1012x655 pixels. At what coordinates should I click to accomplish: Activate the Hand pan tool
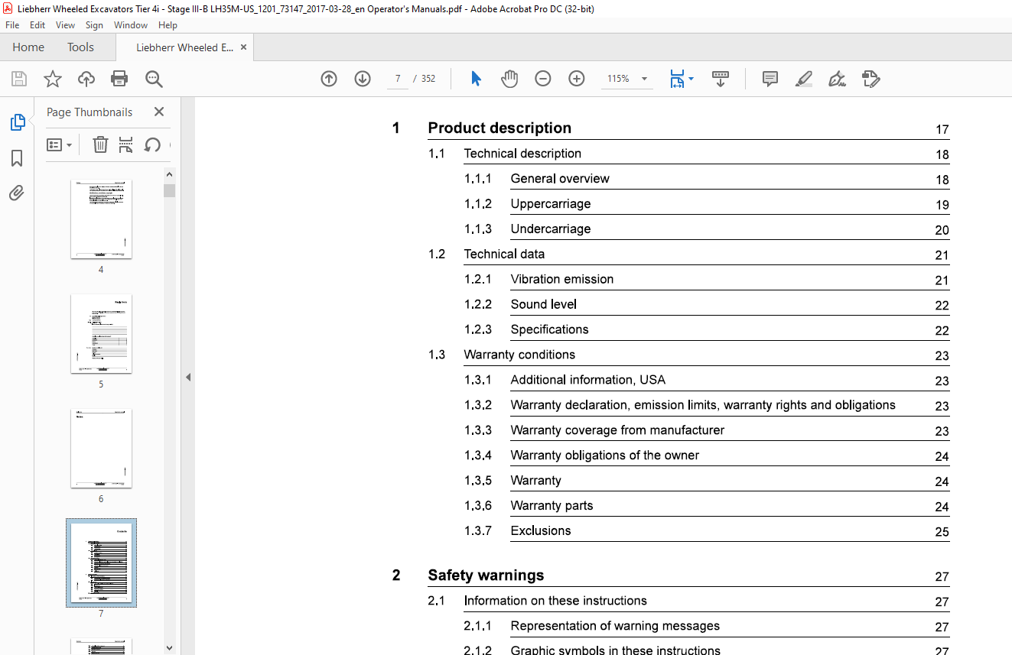(509, 79)
